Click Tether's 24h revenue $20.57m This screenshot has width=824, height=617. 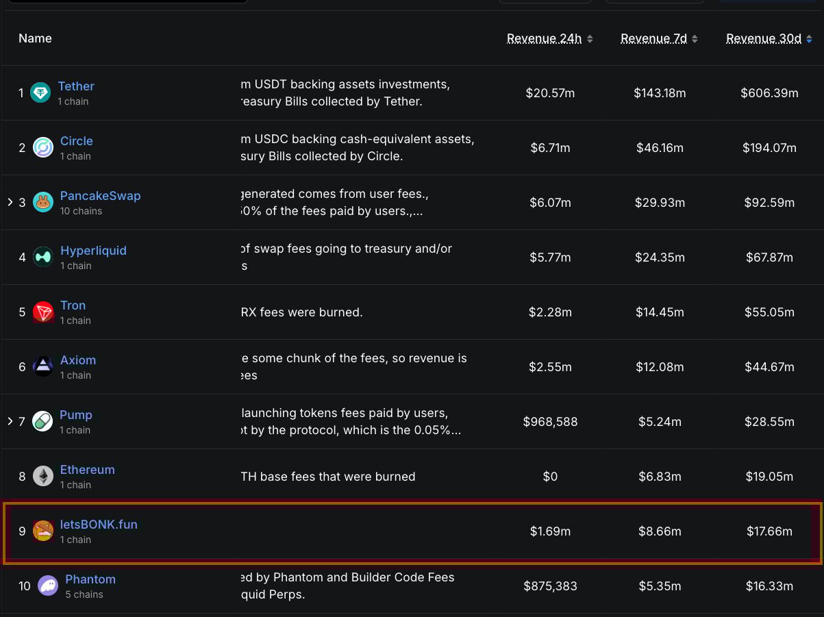point(550,93)
